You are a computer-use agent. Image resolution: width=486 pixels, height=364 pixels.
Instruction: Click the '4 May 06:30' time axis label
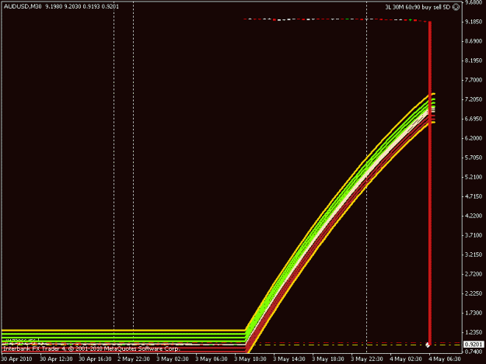point(445,359)
